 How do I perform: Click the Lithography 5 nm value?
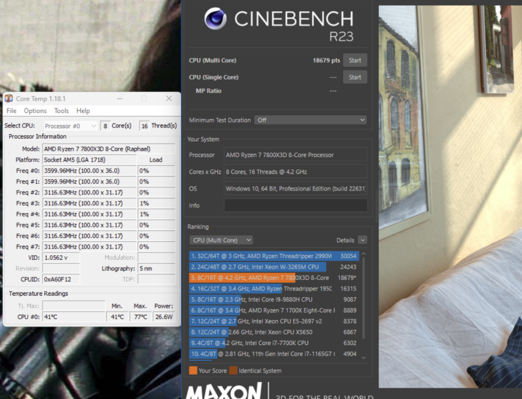pyautogui.click(x=157, y=268)
